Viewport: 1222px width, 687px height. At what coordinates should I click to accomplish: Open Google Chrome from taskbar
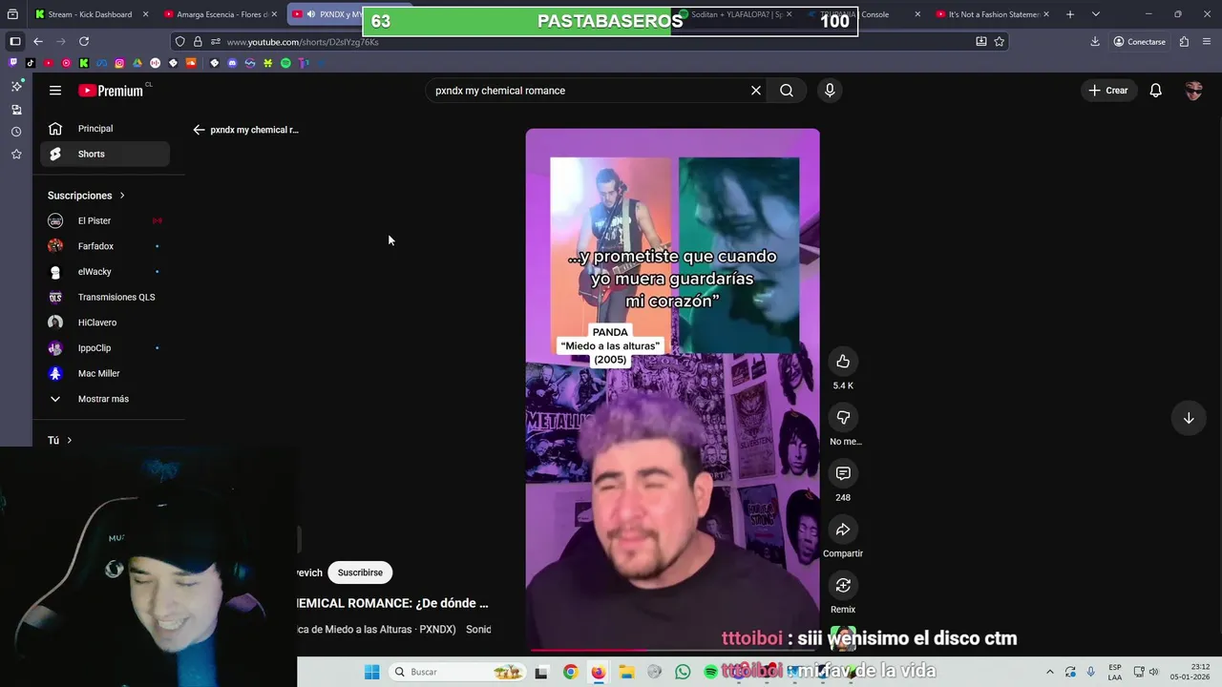[x=570, y=672]
